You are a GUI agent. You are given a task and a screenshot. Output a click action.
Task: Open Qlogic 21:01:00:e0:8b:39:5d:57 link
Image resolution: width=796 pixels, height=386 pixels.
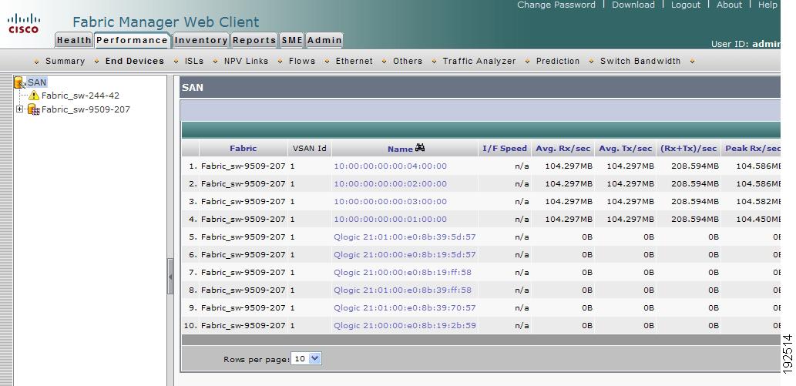click(405, 237)
